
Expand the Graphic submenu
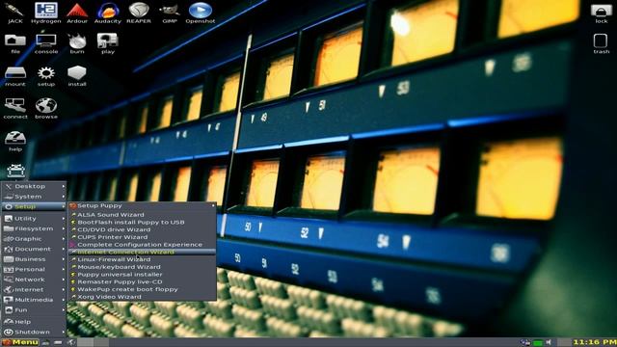[x=34, y=239]
